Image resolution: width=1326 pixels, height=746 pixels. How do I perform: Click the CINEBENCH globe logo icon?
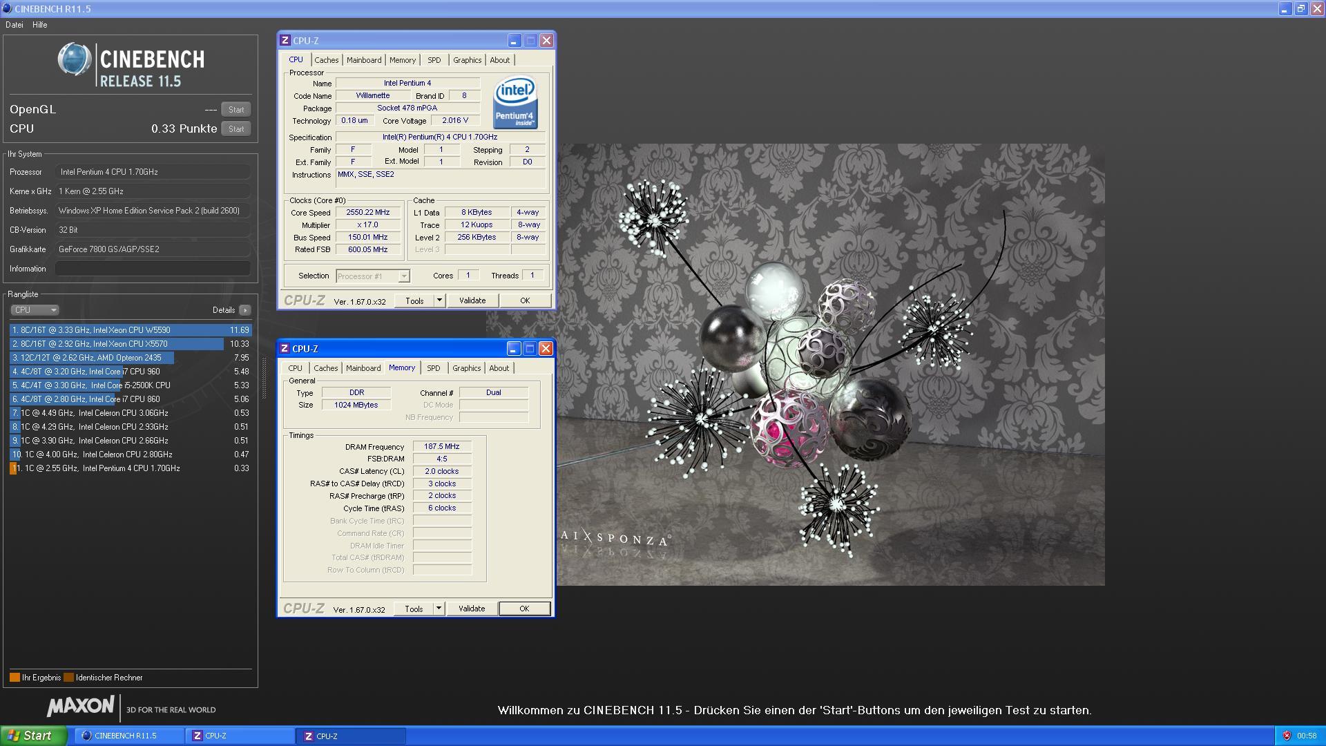tap(75, 60)
